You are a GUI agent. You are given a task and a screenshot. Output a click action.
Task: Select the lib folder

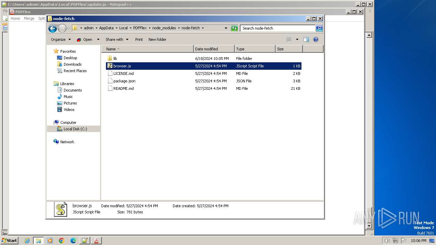(x=204, y=59)
